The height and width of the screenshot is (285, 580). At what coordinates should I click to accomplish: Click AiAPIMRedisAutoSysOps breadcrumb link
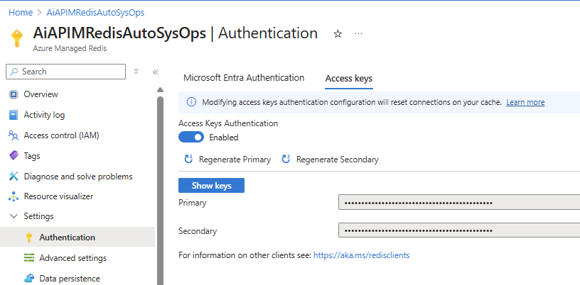tap(95, 13)
